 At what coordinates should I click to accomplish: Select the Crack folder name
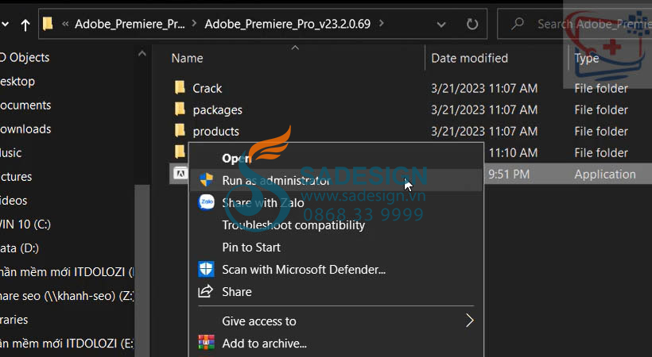pos(207,88)
